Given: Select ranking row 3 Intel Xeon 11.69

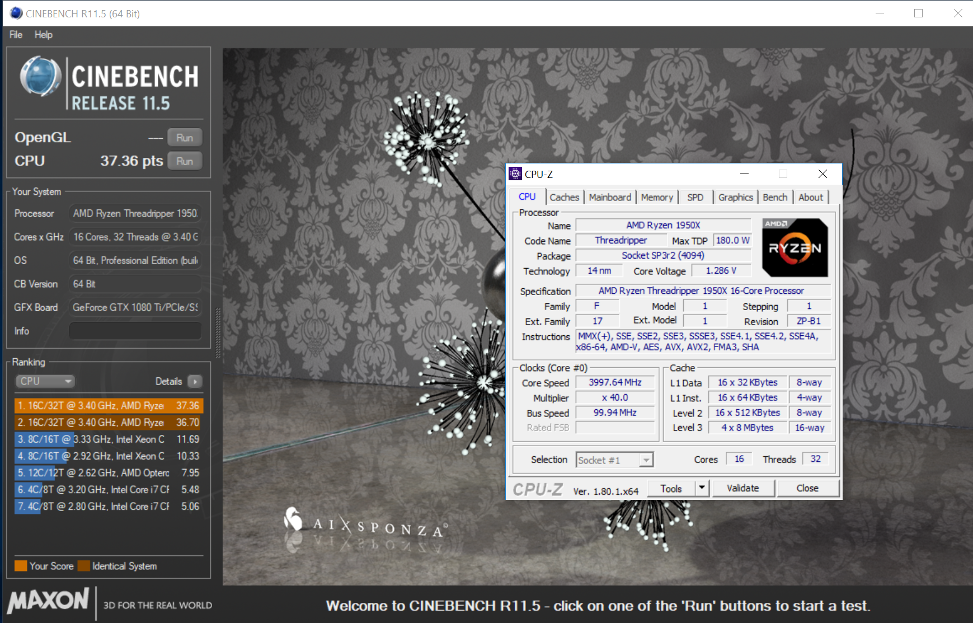Looking at the screenshot, I should [109, 439].
